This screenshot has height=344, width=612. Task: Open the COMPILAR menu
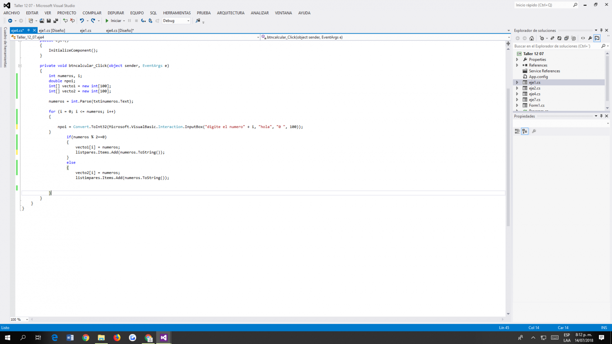(x=92, y=13)
